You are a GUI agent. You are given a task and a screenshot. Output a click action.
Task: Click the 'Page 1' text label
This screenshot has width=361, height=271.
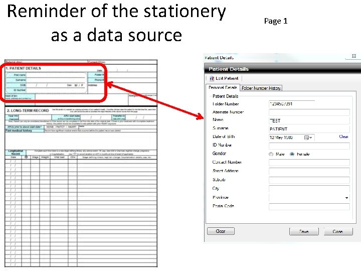276,21
